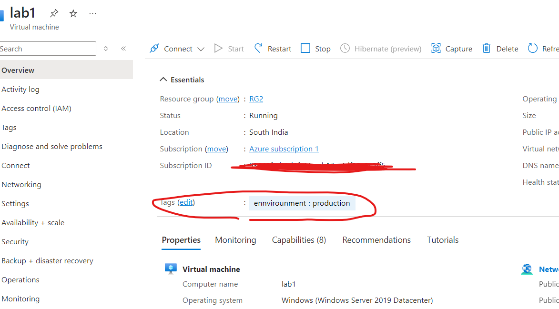Open Backup + disaster recovery
Image resolution: width=559 pixels, height=309 pixels.
pos(47,260)
